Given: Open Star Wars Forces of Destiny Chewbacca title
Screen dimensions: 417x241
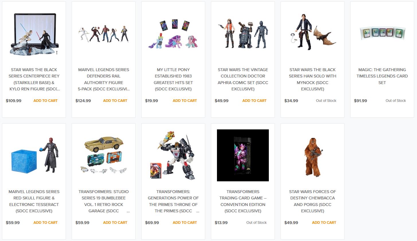Looking at the screenshot, I should 312,201.
